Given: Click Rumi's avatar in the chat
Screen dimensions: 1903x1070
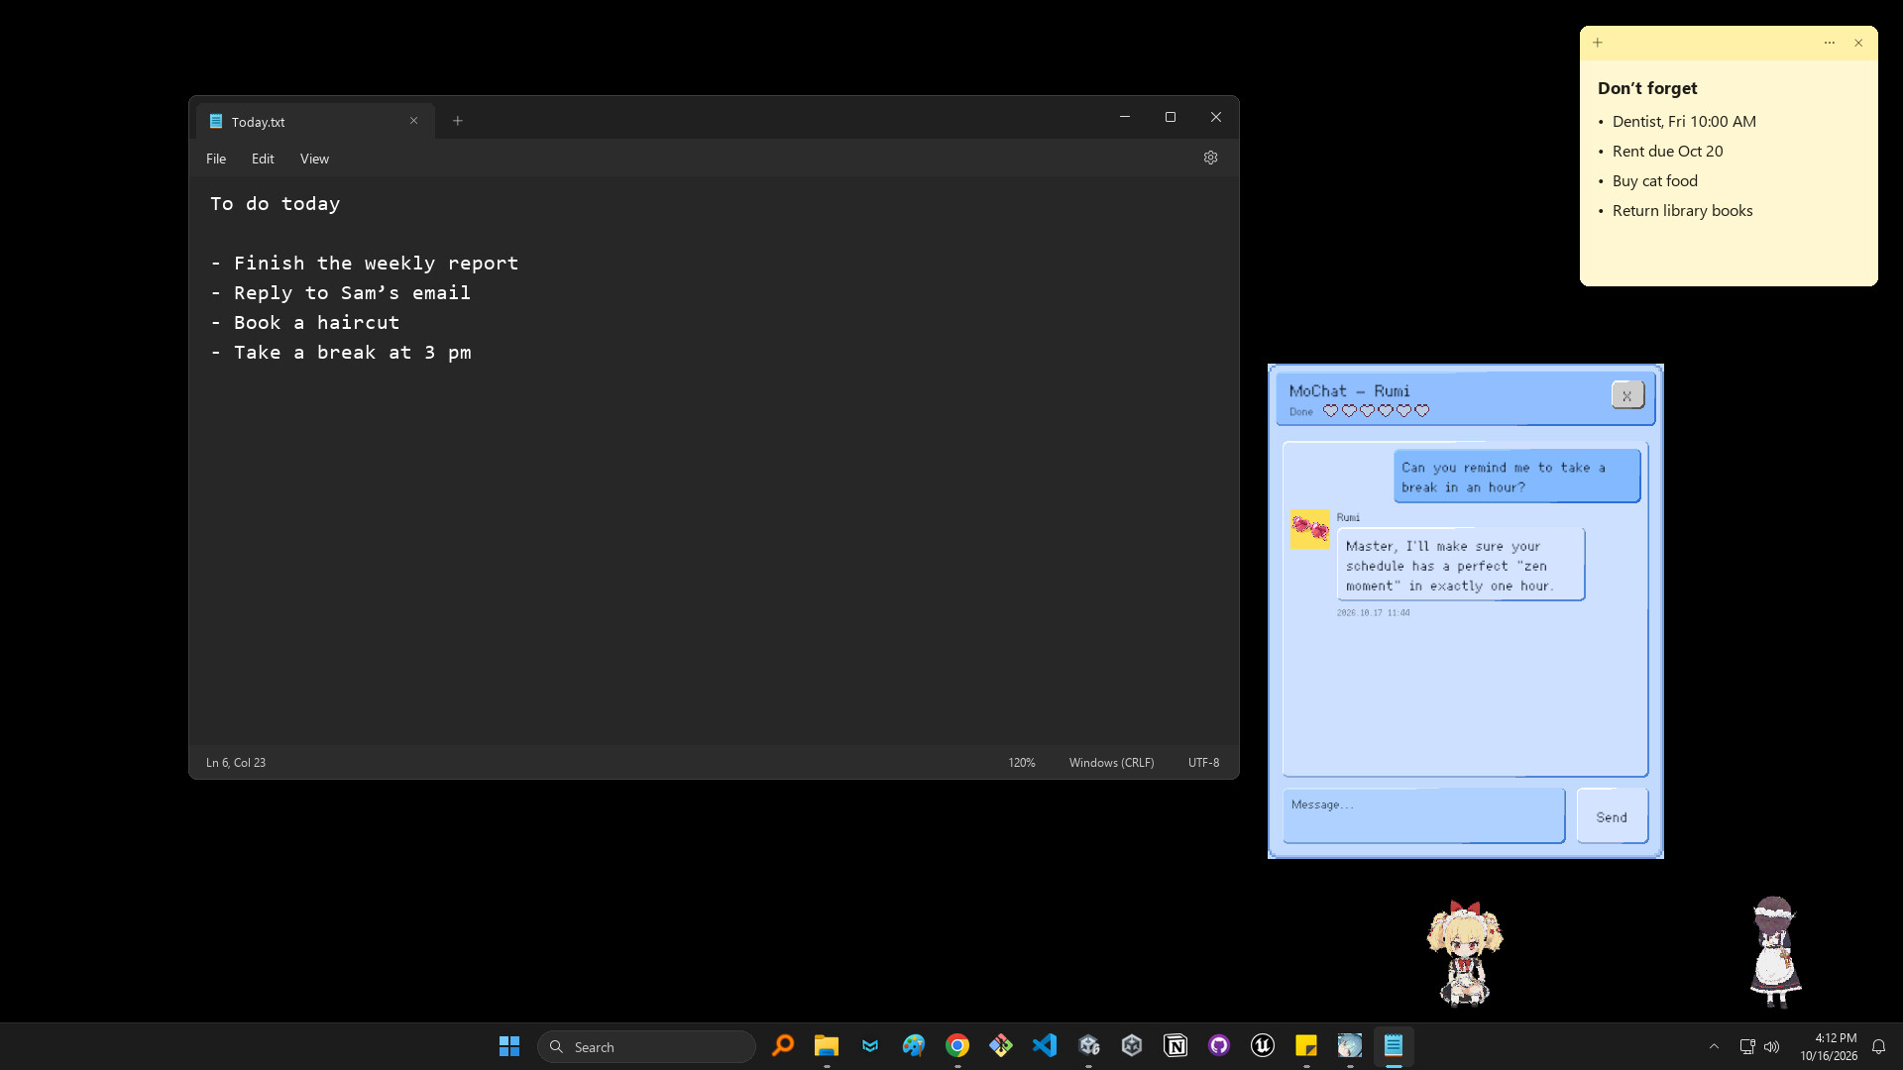Looking at the screenshot, I should (1309, 529).
